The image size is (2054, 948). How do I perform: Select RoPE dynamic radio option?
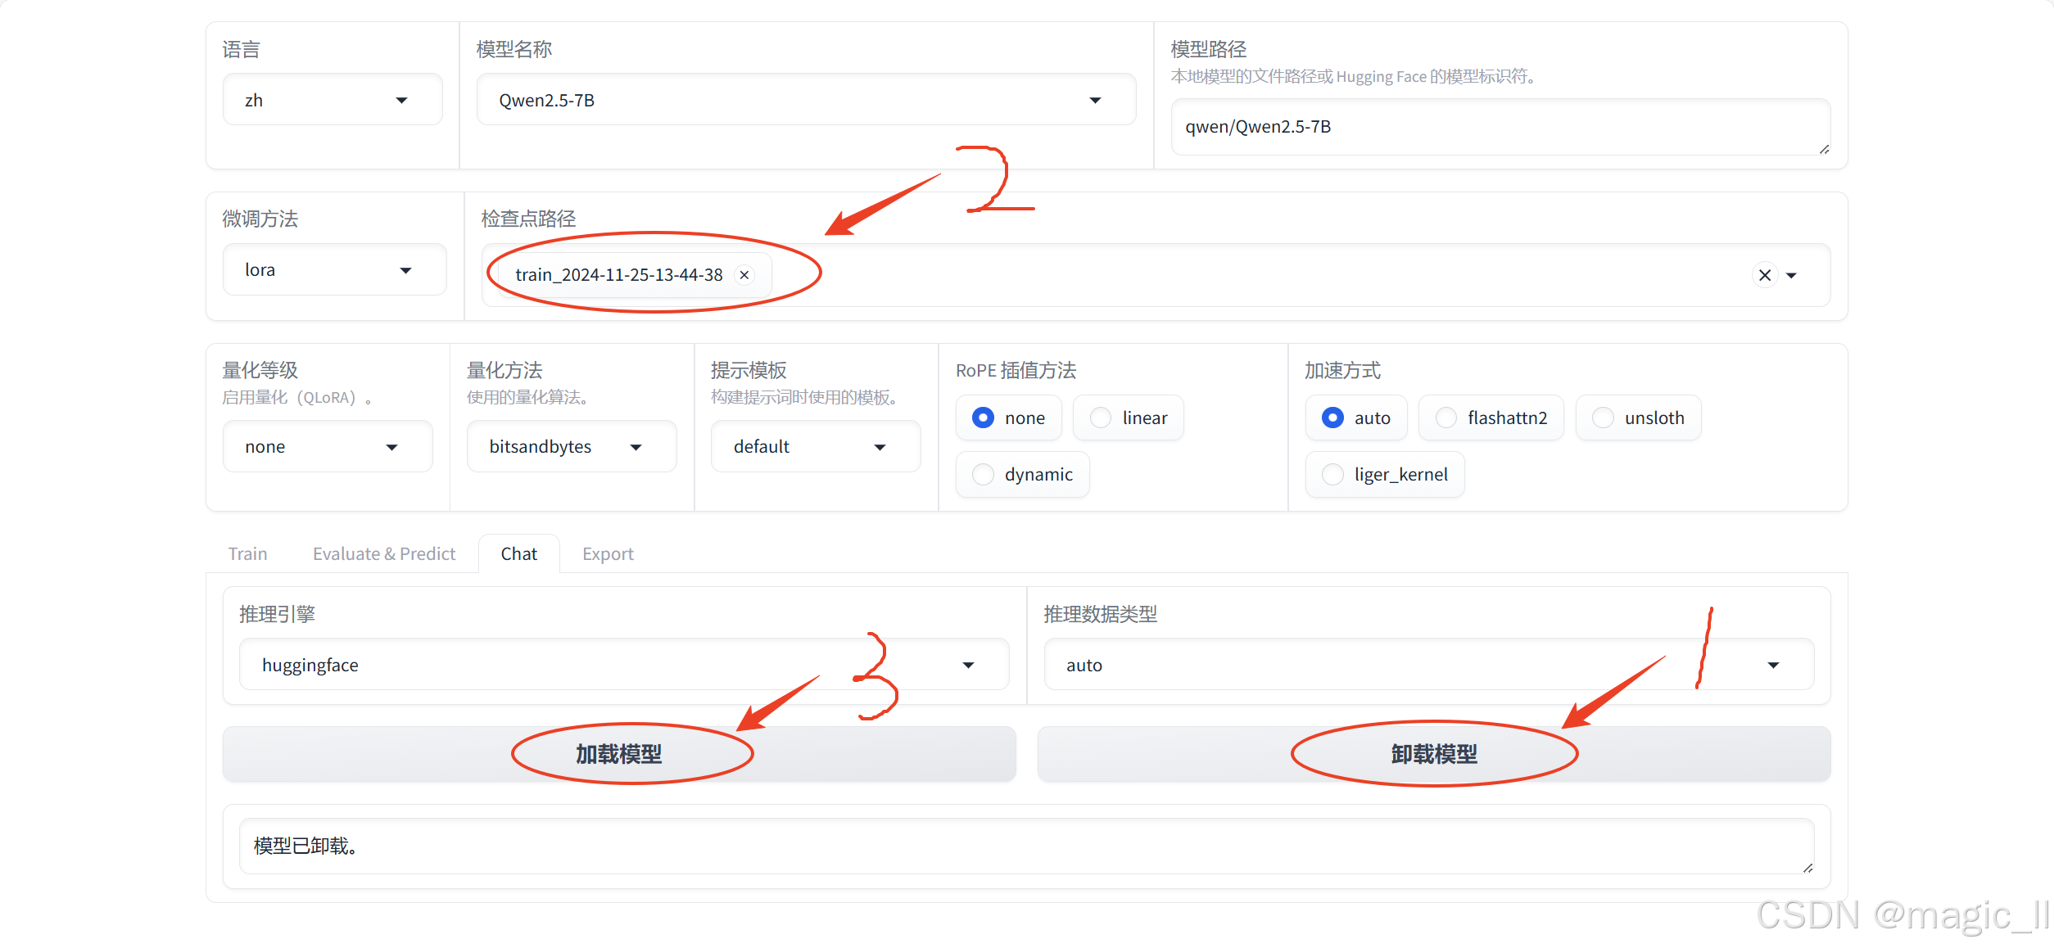1022,474
